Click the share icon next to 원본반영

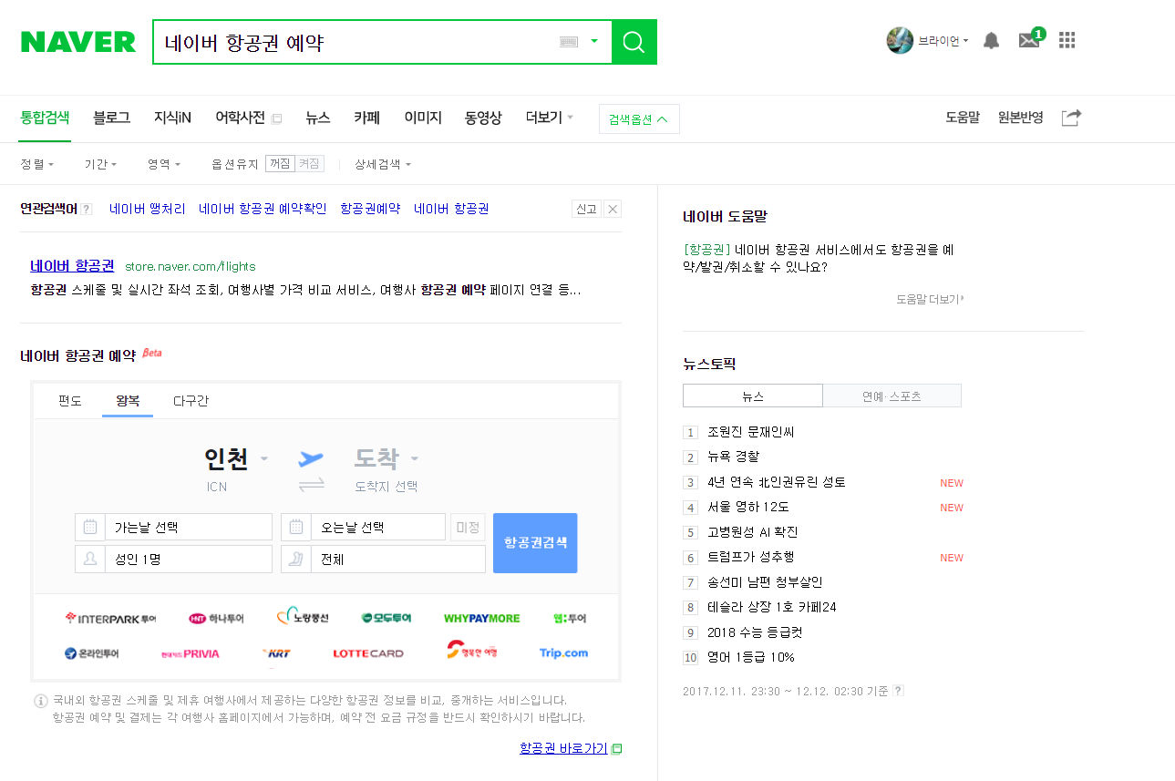(1072, 118)
